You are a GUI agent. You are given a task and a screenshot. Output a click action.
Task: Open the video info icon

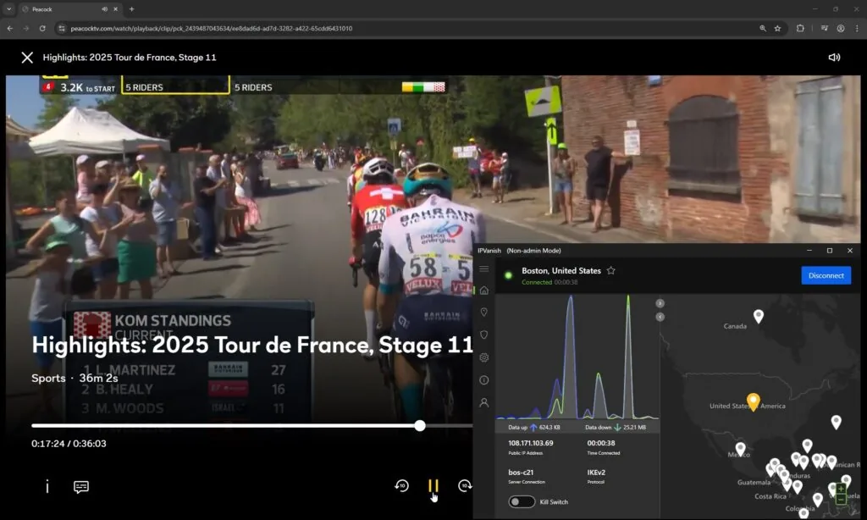47,486
